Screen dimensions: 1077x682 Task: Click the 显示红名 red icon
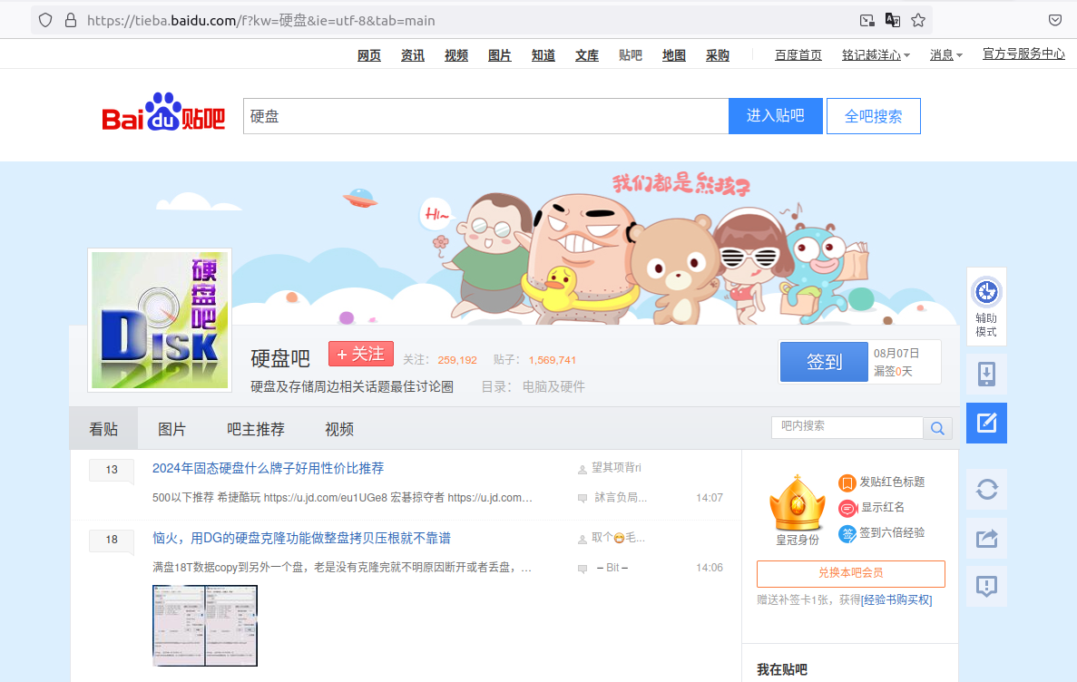coord(847,508)
